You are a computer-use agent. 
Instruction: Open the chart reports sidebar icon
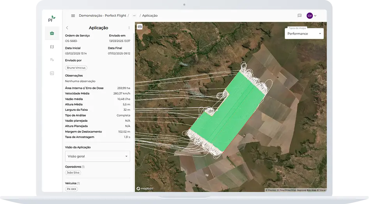[x=52, y=73]
